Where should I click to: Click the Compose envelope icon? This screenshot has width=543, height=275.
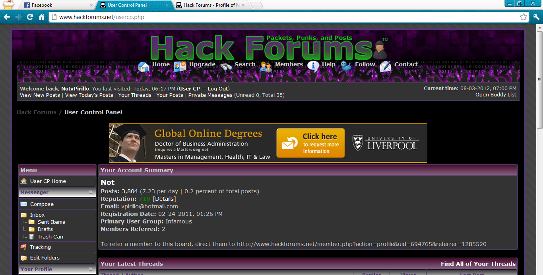24,204
